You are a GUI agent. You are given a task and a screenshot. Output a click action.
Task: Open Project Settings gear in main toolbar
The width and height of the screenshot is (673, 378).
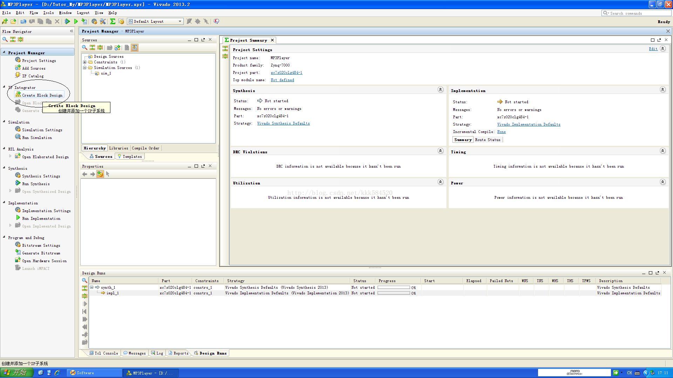point(94,21)
